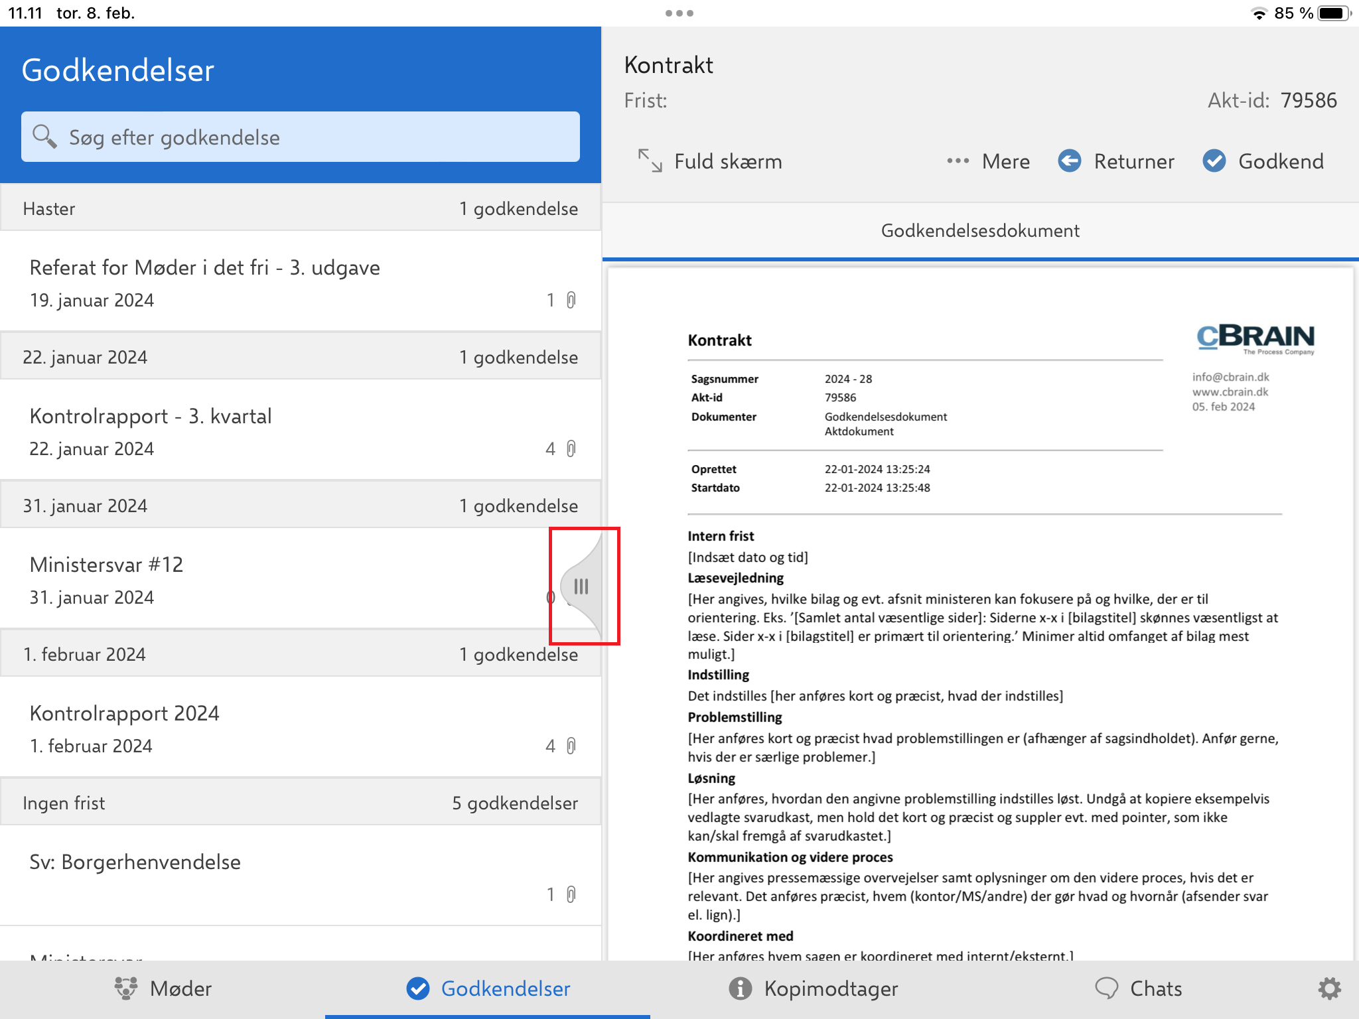Click the Returner back-arrow icon

pos(1069,161)
